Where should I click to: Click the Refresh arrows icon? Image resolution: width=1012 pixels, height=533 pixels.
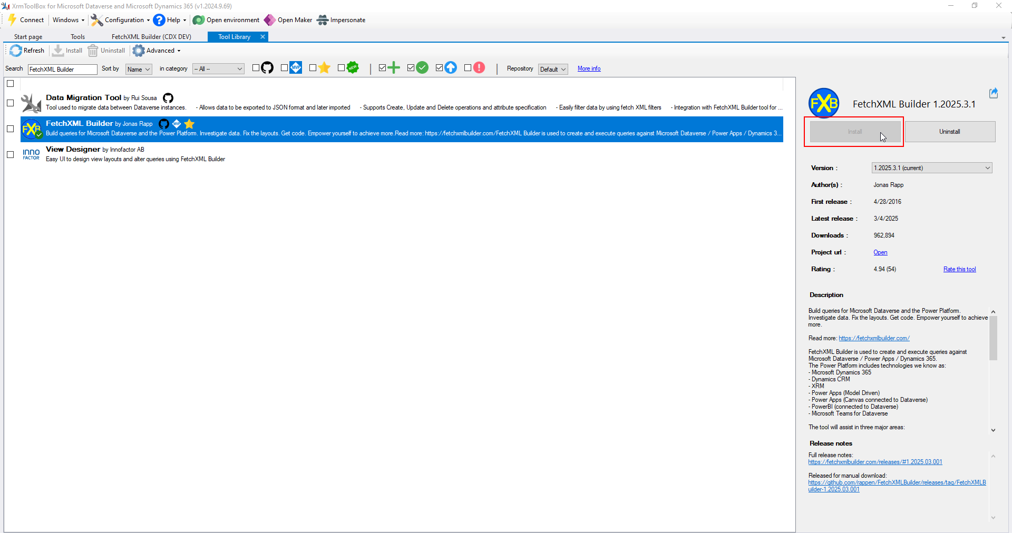(x=16, y=51)
